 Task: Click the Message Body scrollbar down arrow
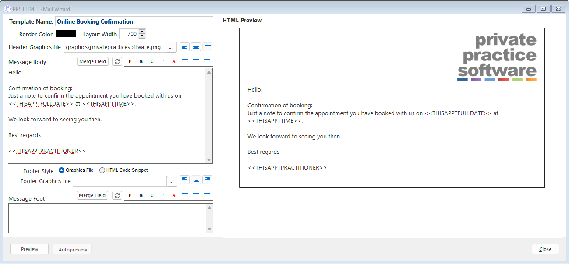click(209, 160)
